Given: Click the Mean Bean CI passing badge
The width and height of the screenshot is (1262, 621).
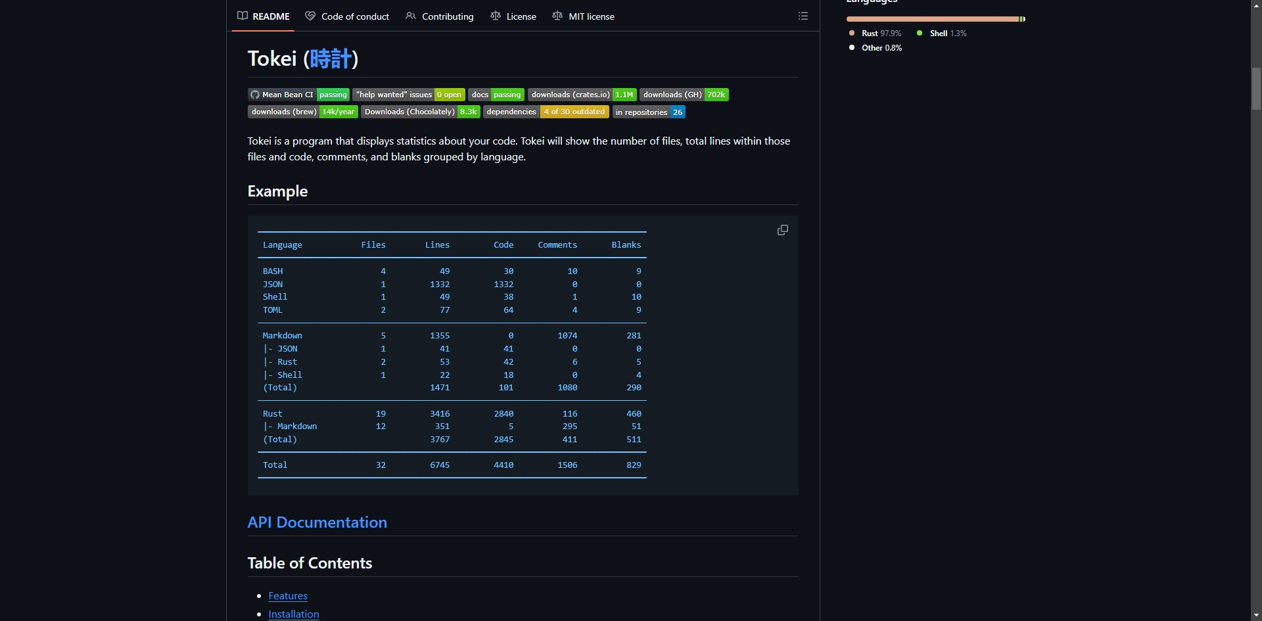Looking at the screenshot, I should point(298,95).
